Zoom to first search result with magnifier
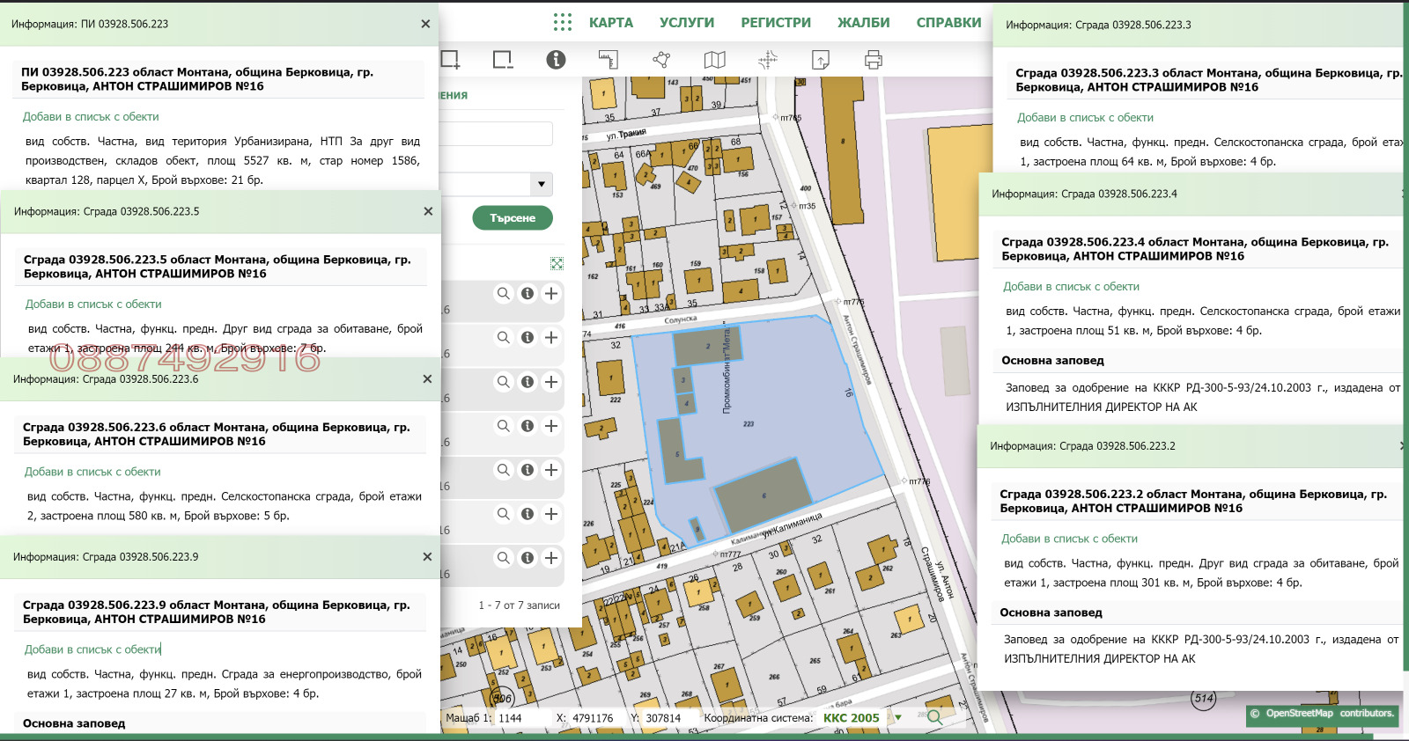1409x741 pixels. click(503, 294)
